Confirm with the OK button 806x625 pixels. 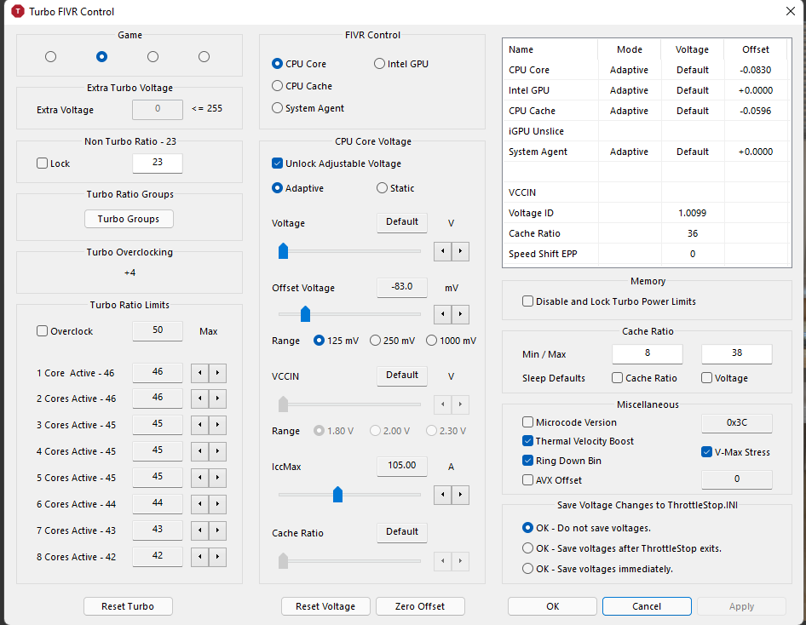553,606
